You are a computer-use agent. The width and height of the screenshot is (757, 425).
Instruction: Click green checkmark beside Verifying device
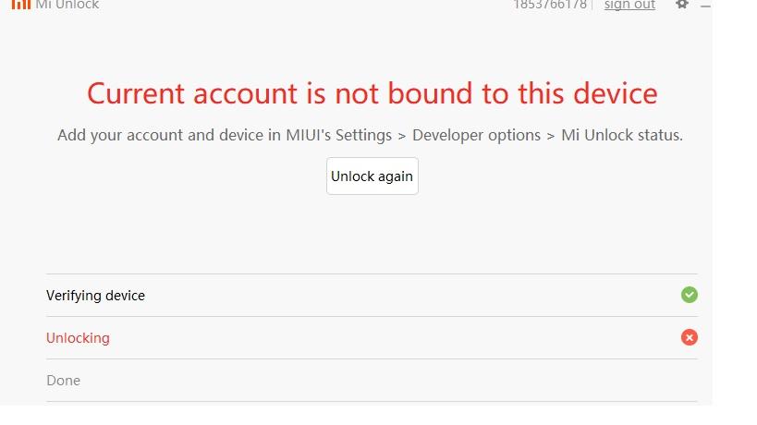(689, 295)
